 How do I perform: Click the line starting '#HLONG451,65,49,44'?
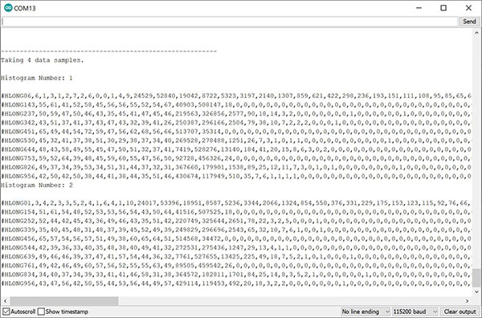coord(236,132)
